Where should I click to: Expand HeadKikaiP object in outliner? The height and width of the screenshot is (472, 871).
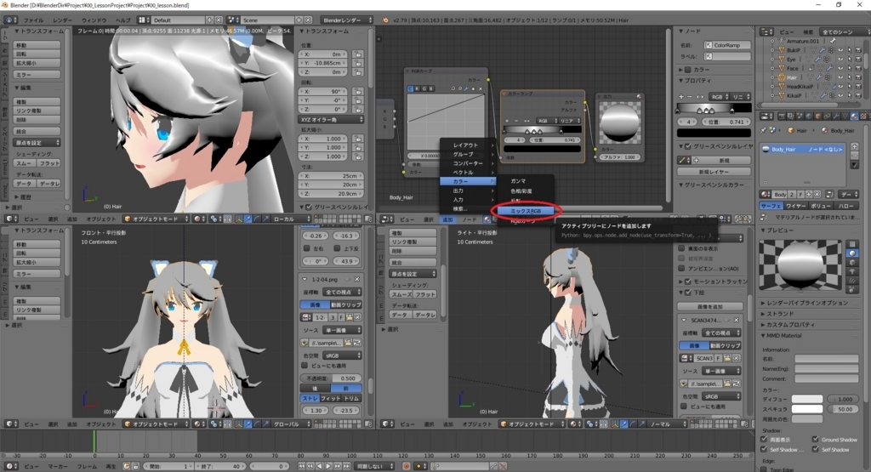[x=772, y=87]
